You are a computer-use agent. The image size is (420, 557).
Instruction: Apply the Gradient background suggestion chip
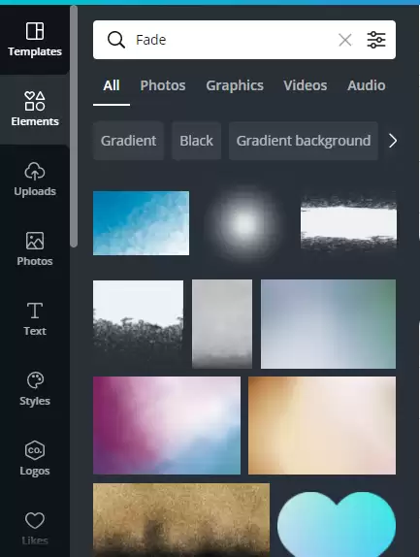304,141
